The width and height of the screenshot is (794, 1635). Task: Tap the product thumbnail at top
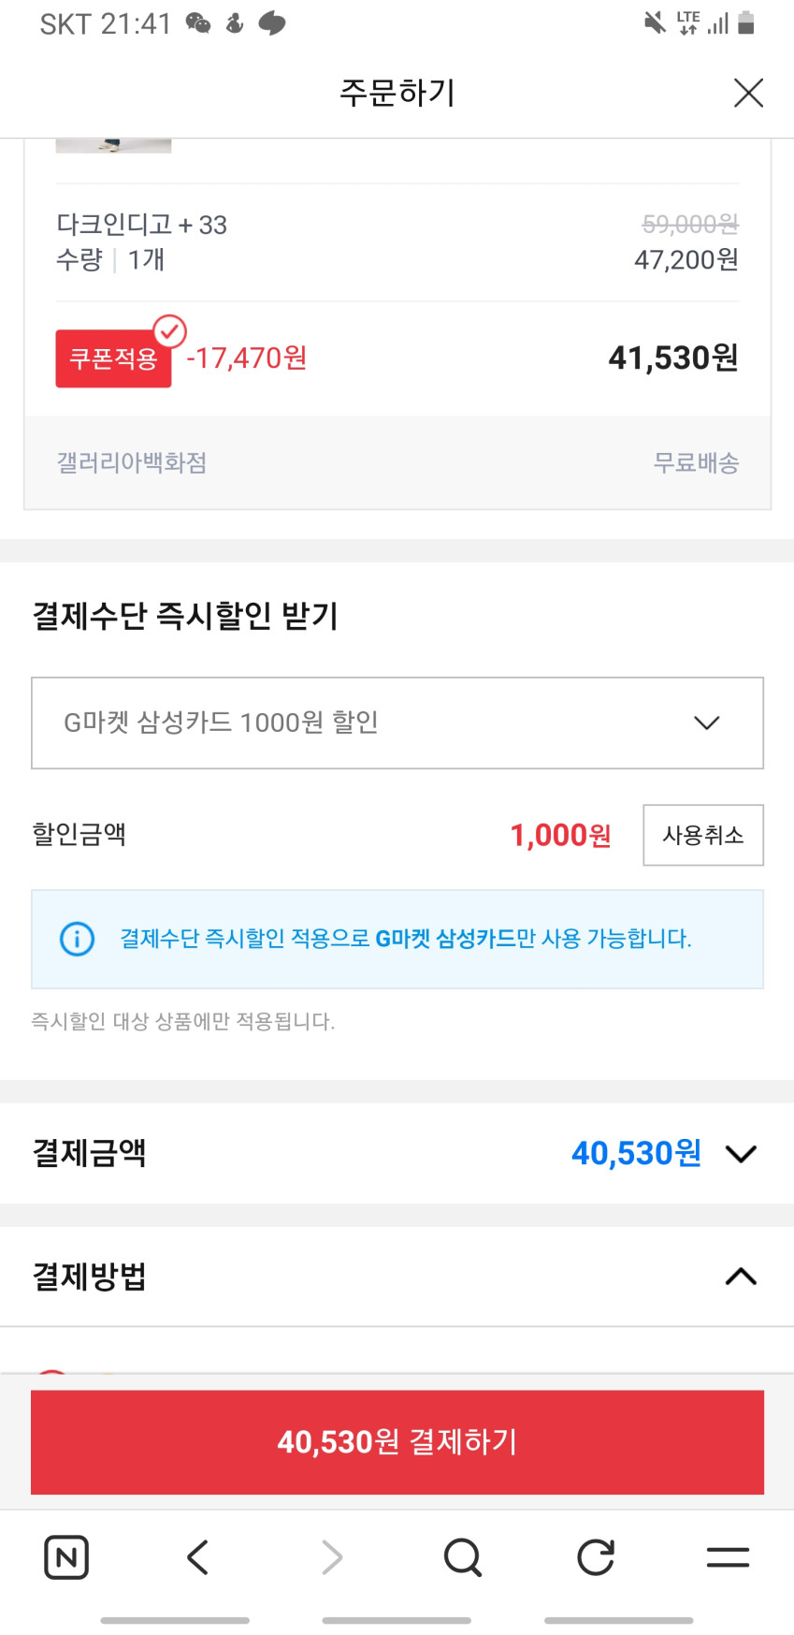tap(113, 146)
